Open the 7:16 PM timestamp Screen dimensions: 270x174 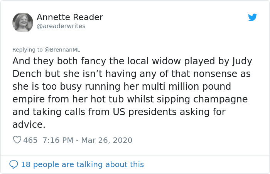[x=57, y=140]
